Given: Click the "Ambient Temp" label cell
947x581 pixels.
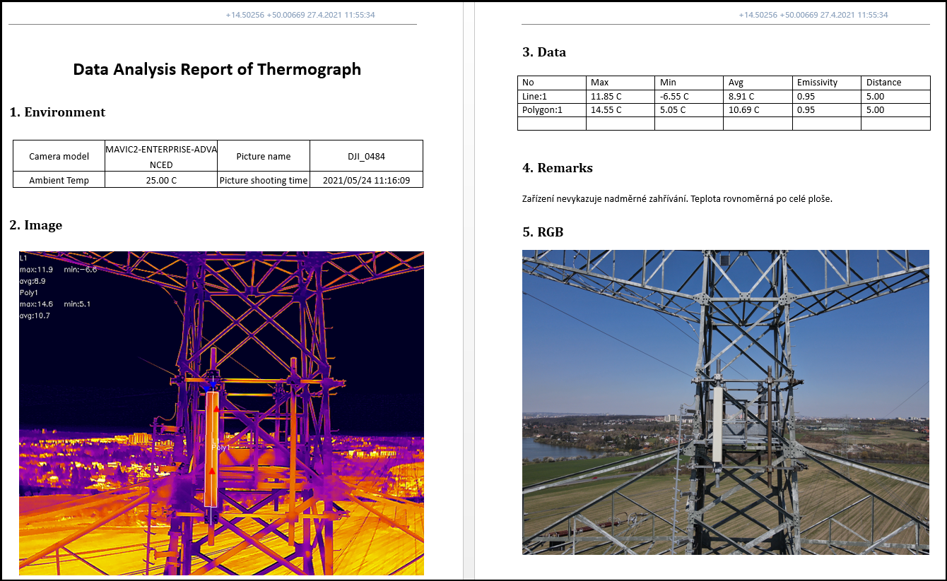Looking at the screenshot, I should (x=59, y=180).
